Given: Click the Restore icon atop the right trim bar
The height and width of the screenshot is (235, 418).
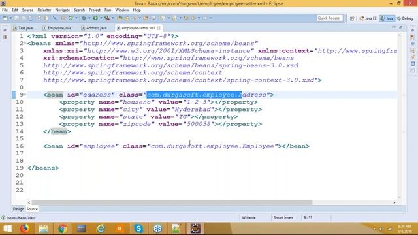Looking at the screenshot, I should (413, 30).
